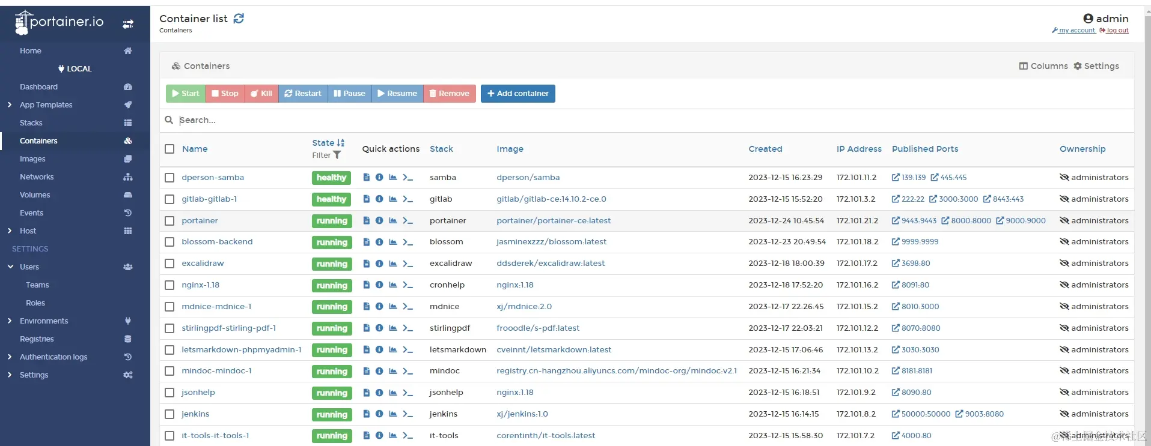Open inspect info icon for nginx-1.18
The width and height of the screenshot is (1151, 446).
click(x=379, y=285)
